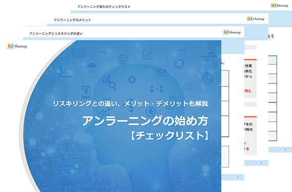Image resolution: width=292 pixels, height=192 pixels.
Task: Select the アンラーニングのメリット slide title
Action: [x=72, y=20]
